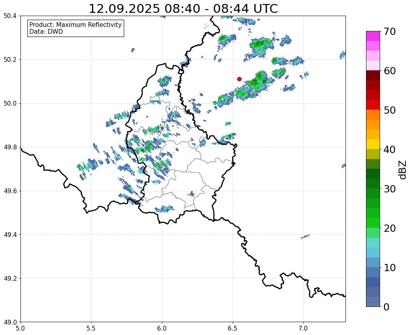The height and width of the screenshot is (335, 411).
Task: Click the longitude label 5.5
Action: tap(91, 328)
